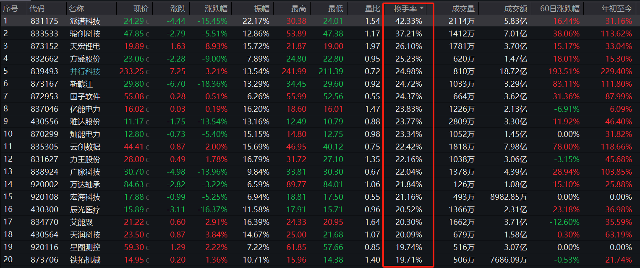Click the 涨跌幅 value 8.93%
The image size is (640, 268).
(x=216, y=46)
